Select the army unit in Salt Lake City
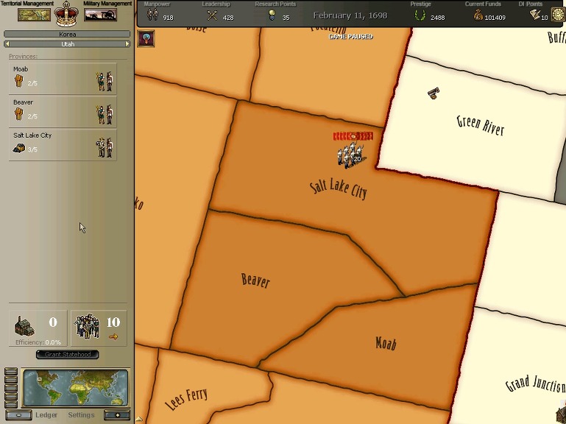This screenshot has width=566, height=424. pyautogui.click(x=349, y=152)
